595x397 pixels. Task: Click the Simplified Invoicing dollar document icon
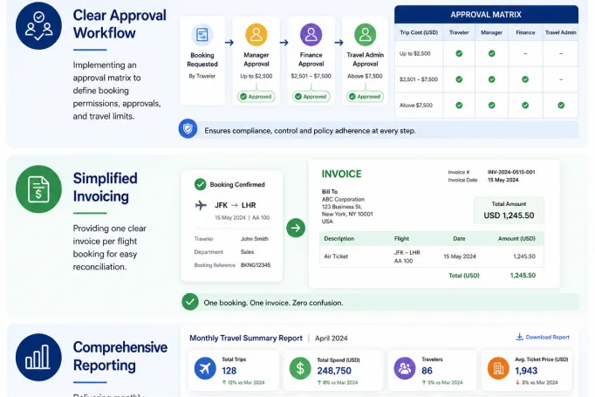[x=38, y=189]
